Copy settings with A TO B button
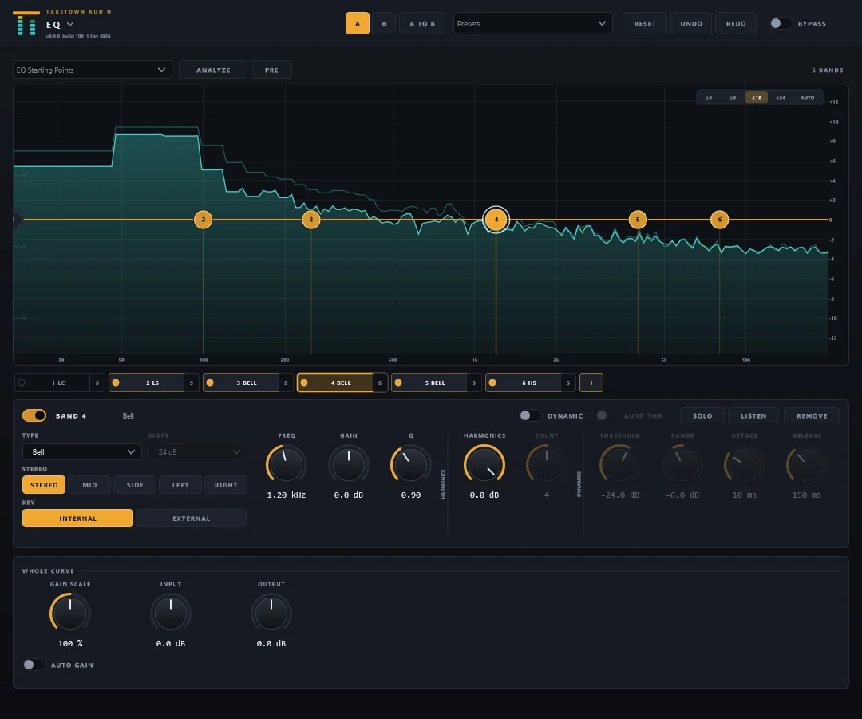Screen dimensions: 862x719 tap(421, 24)
